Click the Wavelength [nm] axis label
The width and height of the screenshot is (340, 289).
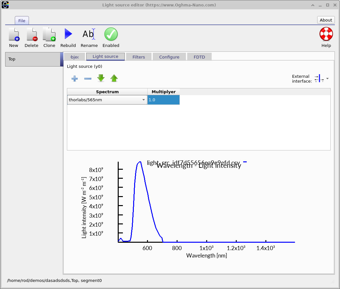pyautogui.click(x=207, y=256)
